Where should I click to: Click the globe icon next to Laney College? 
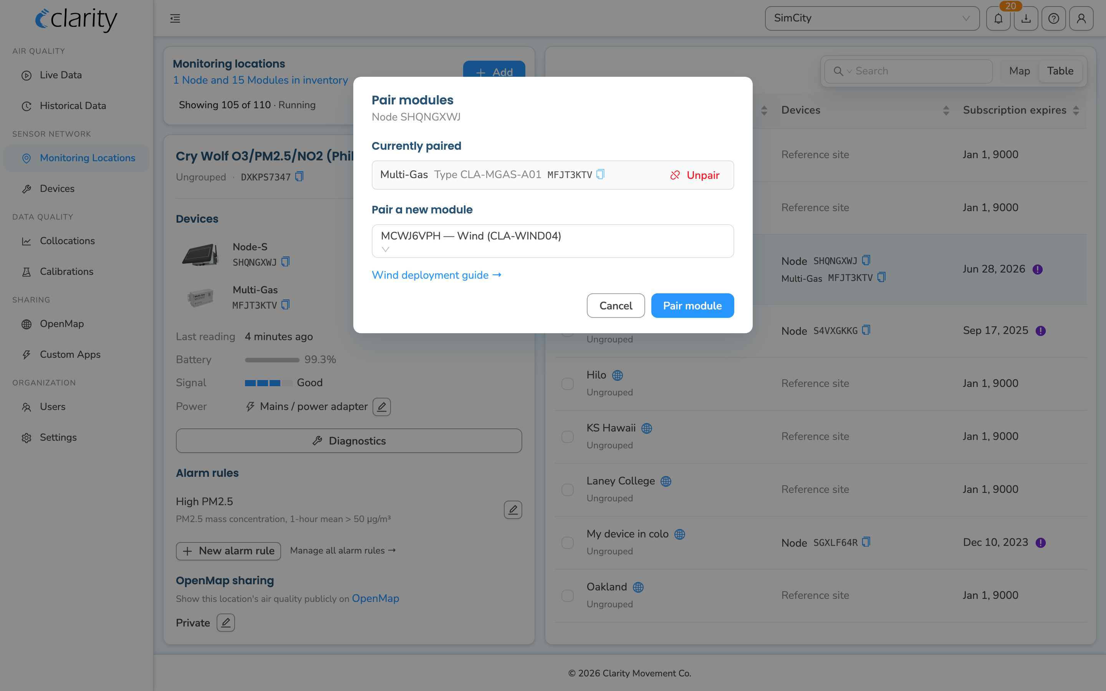point(666,481)
